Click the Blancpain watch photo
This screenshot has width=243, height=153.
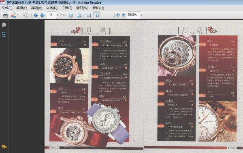click(69, 66)
